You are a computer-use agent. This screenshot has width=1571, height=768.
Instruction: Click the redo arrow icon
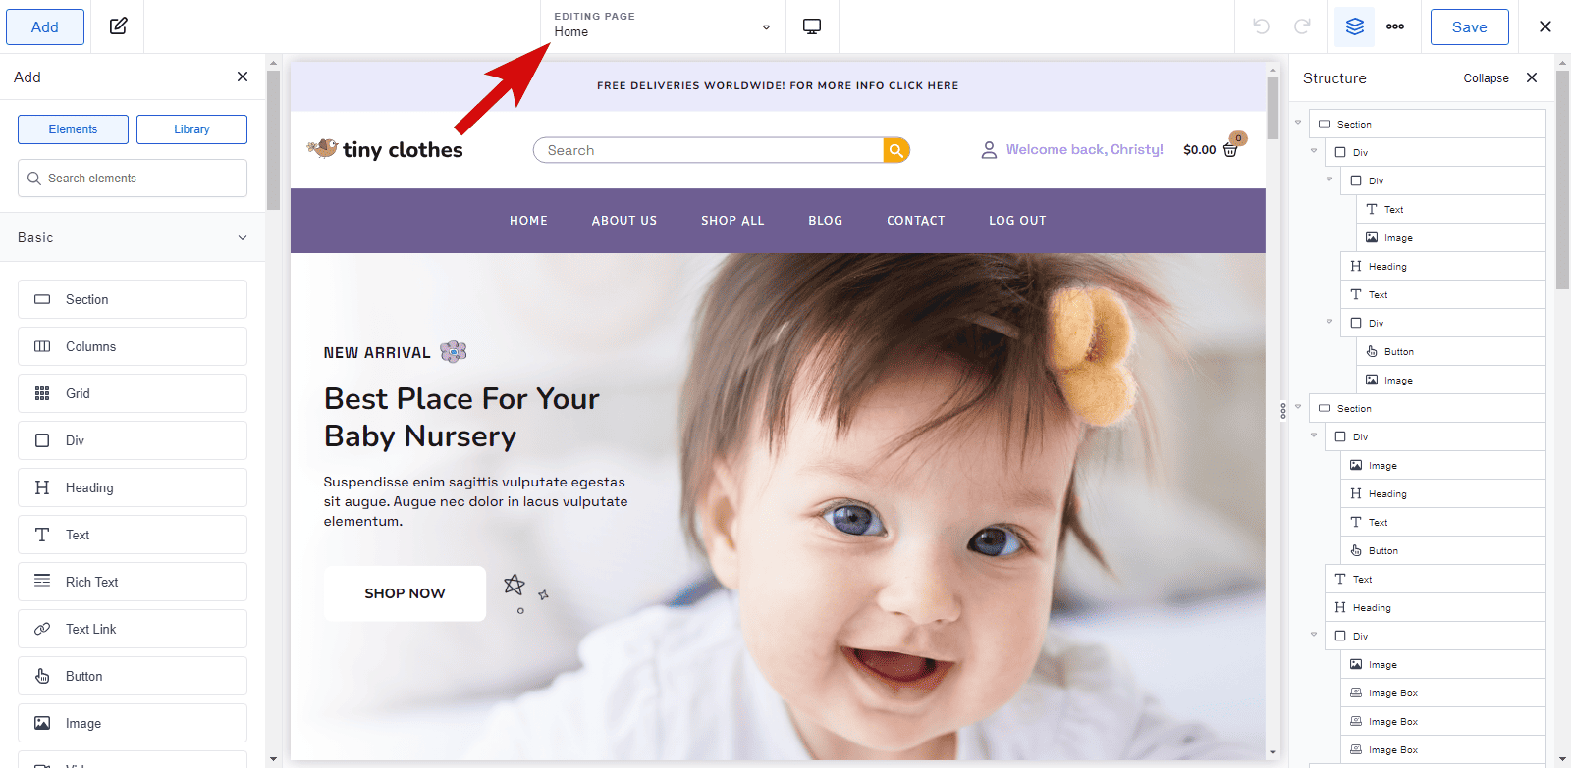(1302, 26)
